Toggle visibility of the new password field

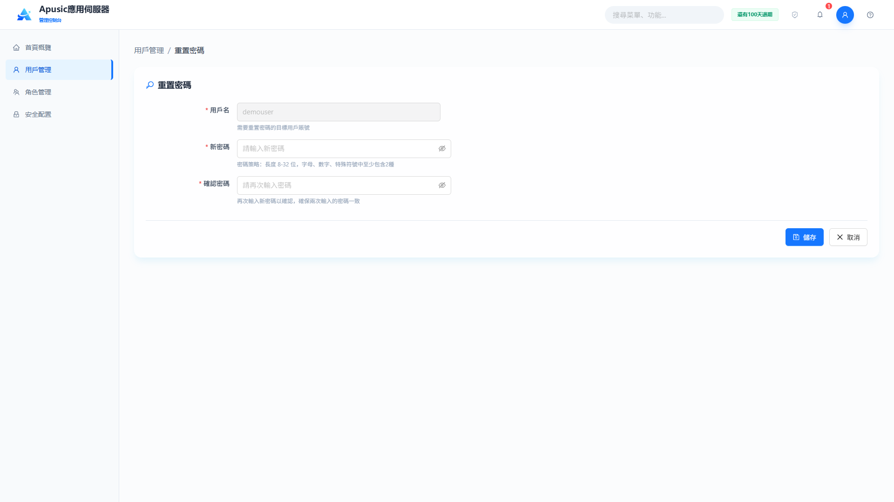pyautogui.click(x=442, y=149)
